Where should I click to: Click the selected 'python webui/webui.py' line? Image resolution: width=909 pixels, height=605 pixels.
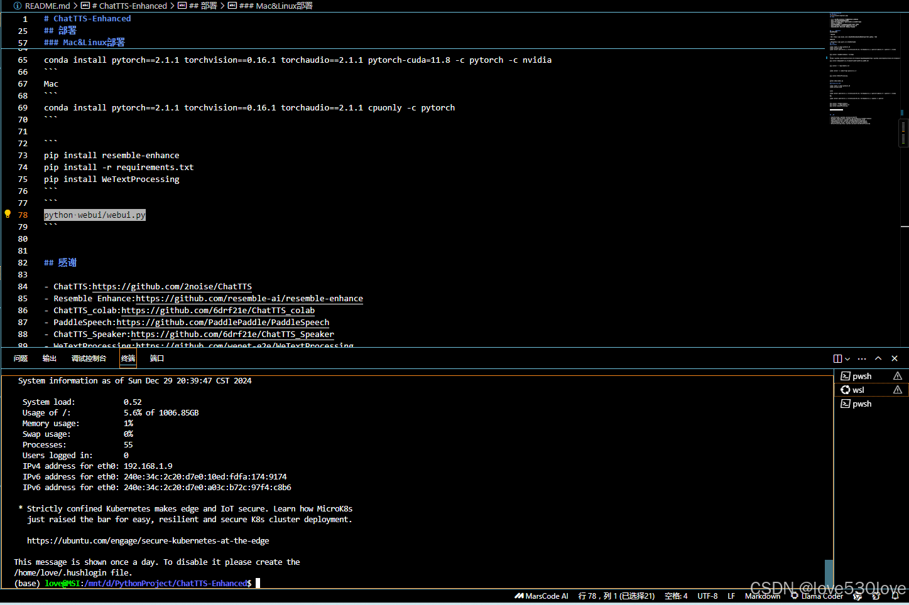click(x=95, y=215)
